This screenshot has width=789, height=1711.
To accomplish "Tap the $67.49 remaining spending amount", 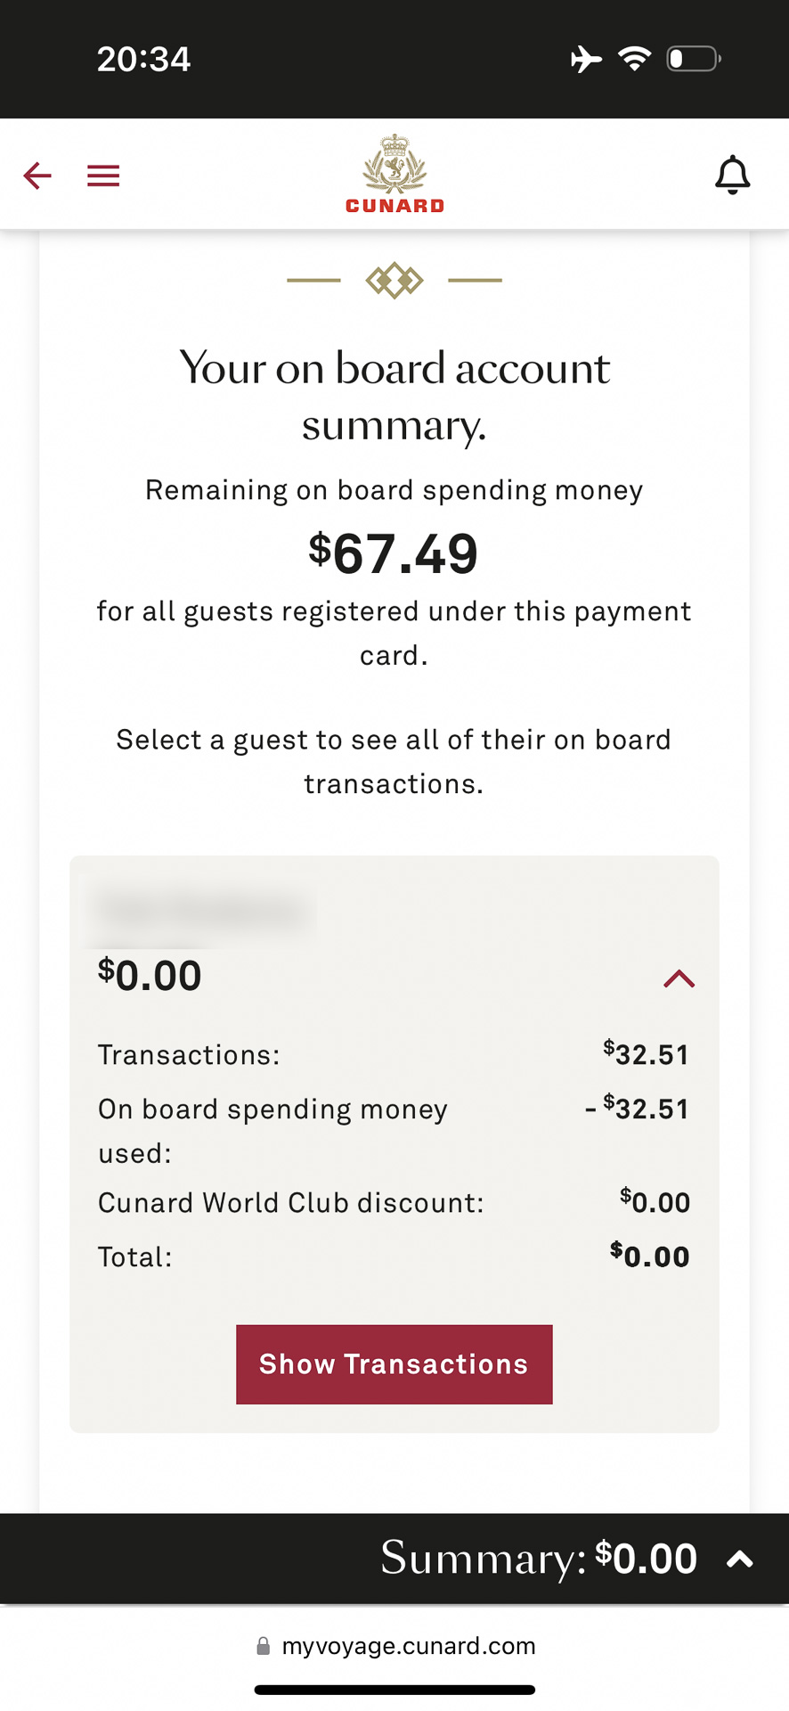I will (x=394, y=553).
